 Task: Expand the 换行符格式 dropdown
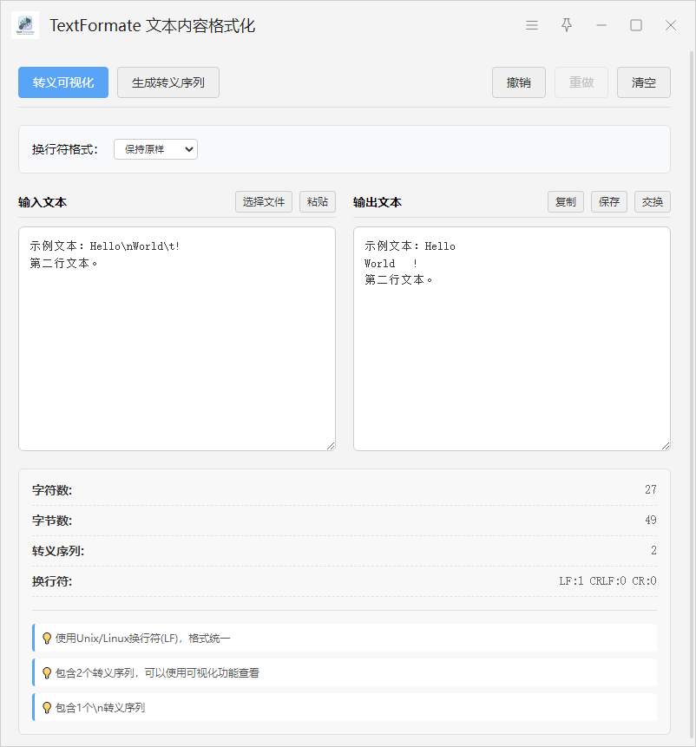point(155,149)
